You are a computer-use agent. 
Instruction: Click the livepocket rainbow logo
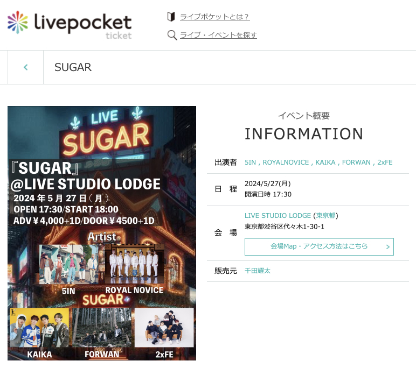point(18,23)
